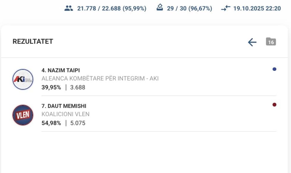The height and width of the screenshot is (173, 291).
Task: Click the dark red dot for Daut Memishi
Action: (x=274, y=105)
